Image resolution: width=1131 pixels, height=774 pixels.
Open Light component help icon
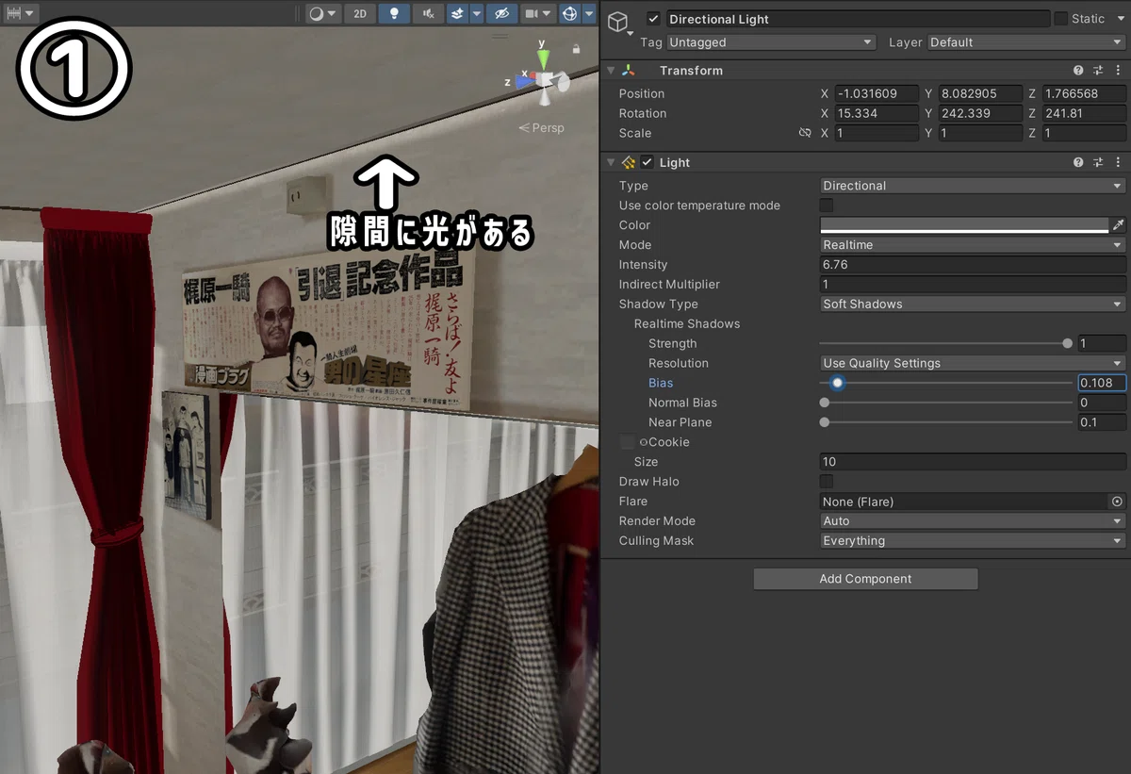coord(1078,162)
